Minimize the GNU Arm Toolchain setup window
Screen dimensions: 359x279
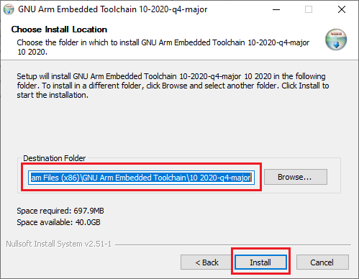pyautogui.click(x=276, y=9)
